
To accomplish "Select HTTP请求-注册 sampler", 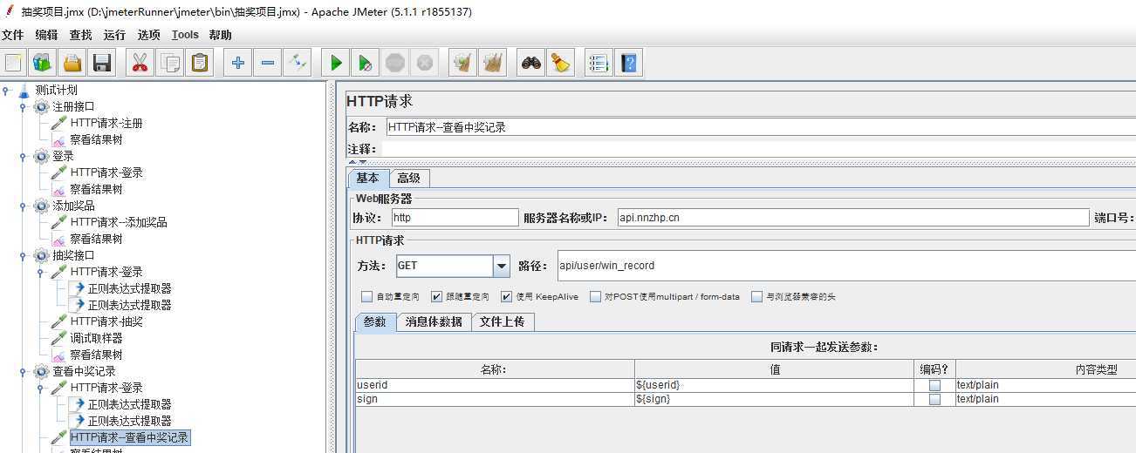I will point(106,123).
